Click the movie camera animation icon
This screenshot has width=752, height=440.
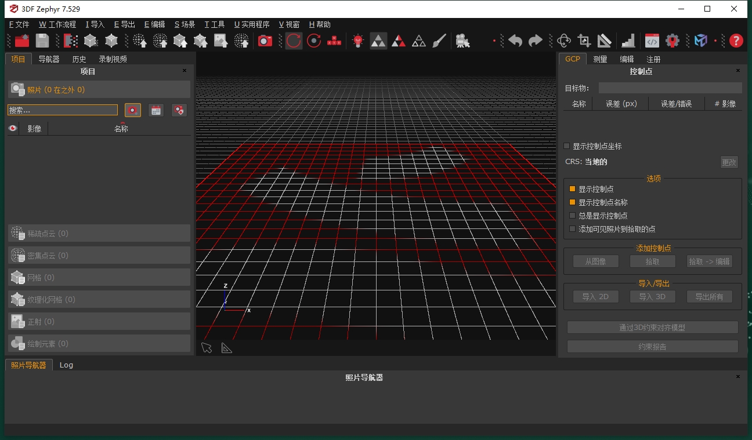[462, 41]
